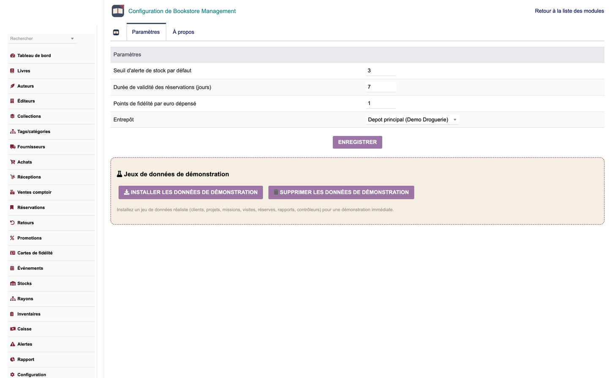Click the Paramètres section header row
The image size is (611, 378).
(x=357, y=54)
